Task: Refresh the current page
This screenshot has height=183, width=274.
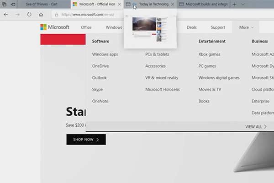Action: pyautogui.click(x=29, y=14)
